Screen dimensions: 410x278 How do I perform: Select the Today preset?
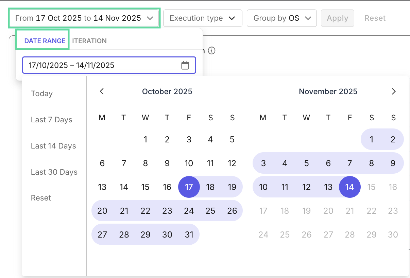click(x=41, y=93)
